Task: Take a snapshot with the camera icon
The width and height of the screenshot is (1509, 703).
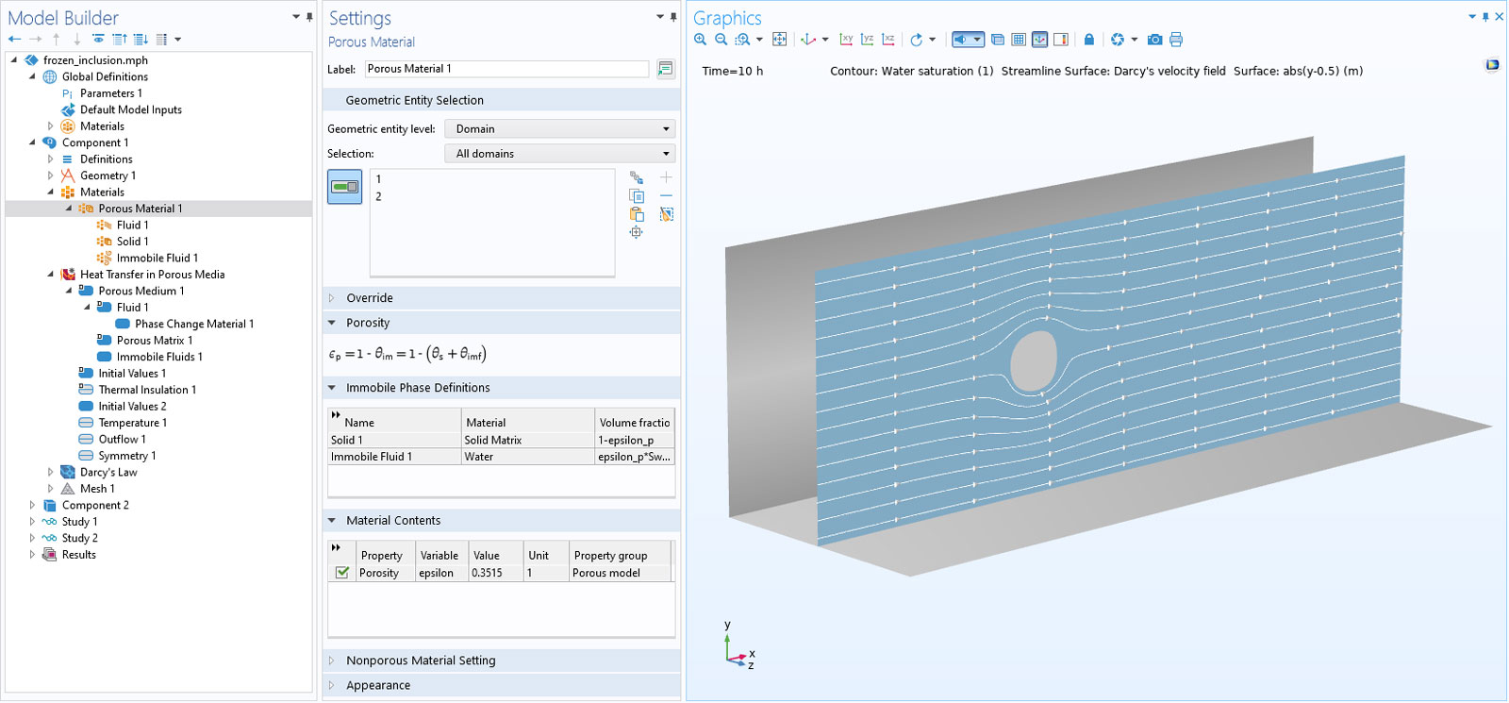Action: pos(1154,40)
